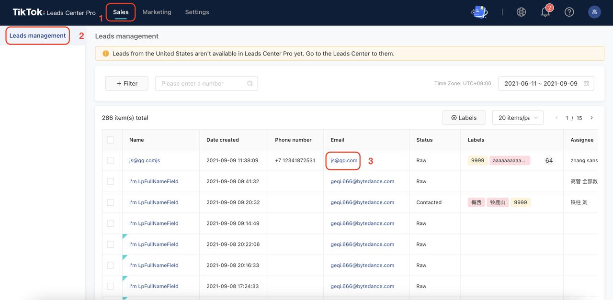Click the Filter button to add filters
613x300 pixels.
[x=126, y=83]
